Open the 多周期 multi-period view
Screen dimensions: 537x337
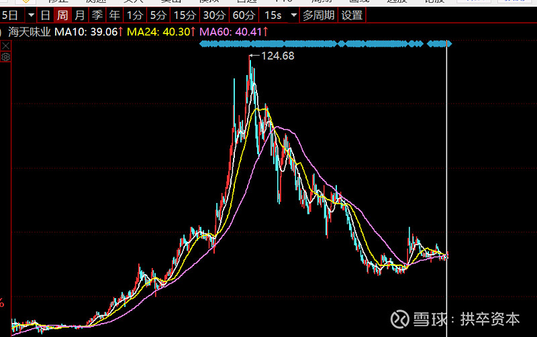(318, 15)
